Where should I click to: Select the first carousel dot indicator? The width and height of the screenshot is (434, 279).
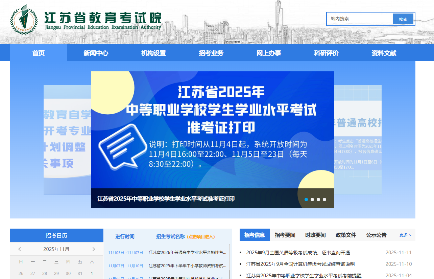306,200
